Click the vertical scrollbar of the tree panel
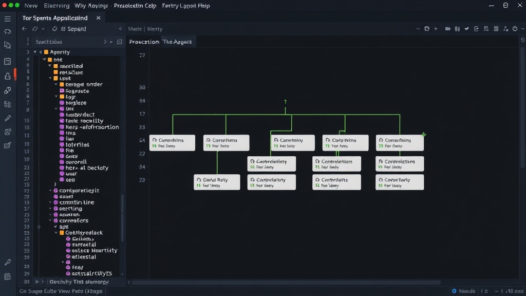 122,217
